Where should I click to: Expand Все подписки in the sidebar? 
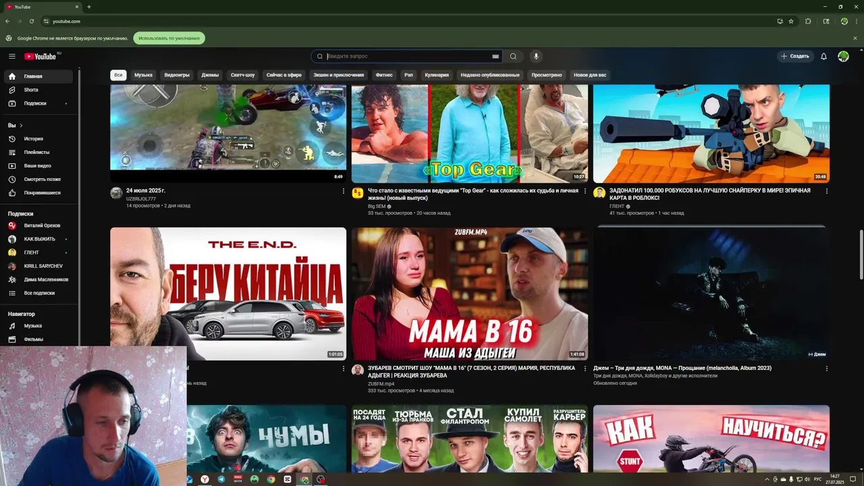pyautogui.click(x=40, y=293)
